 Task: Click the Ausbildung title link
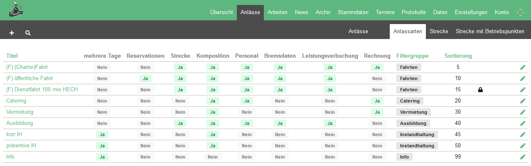click(x=20, y=123)
